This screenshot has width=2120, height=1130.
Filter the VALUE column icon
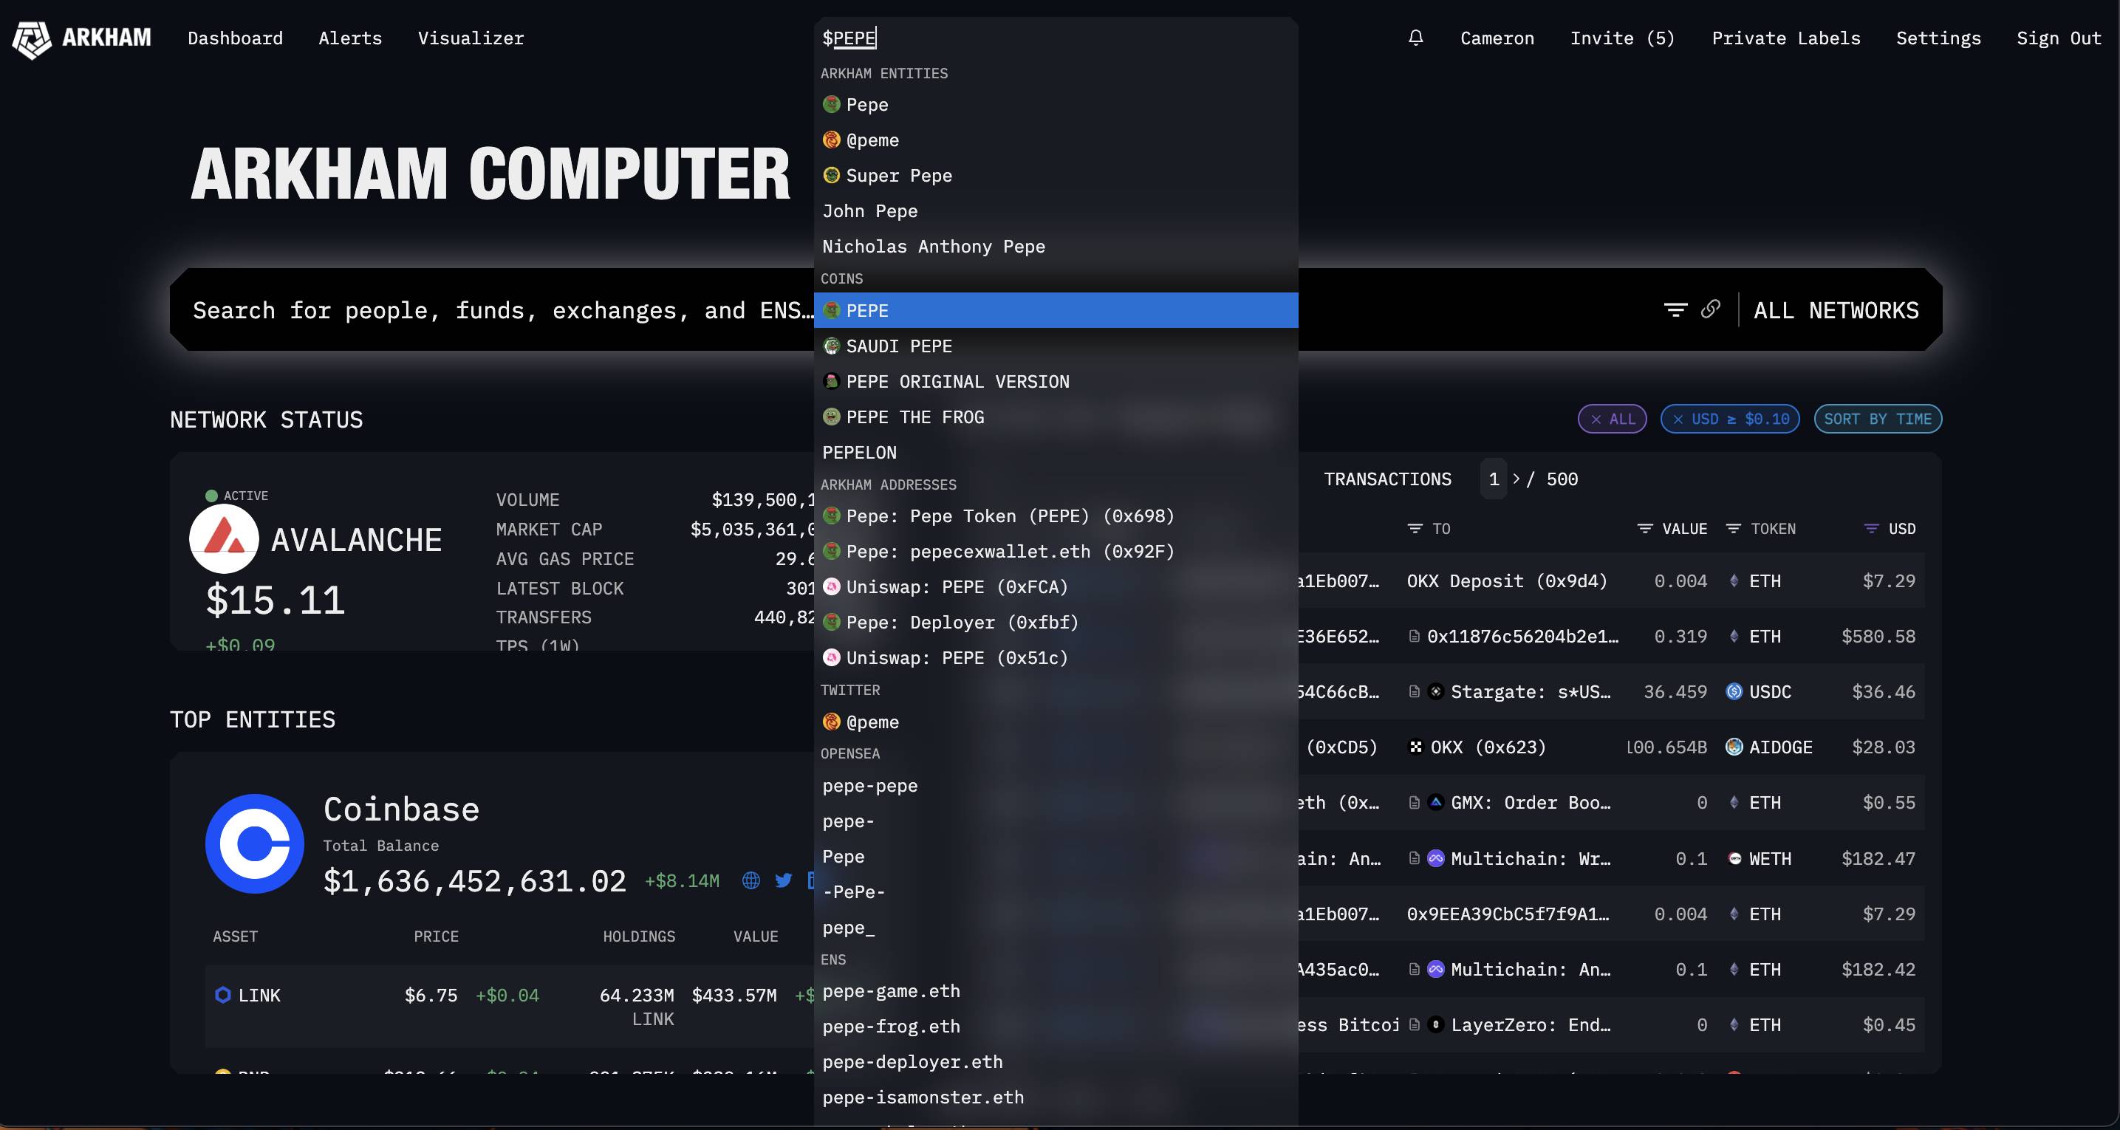coord(1644,528)
